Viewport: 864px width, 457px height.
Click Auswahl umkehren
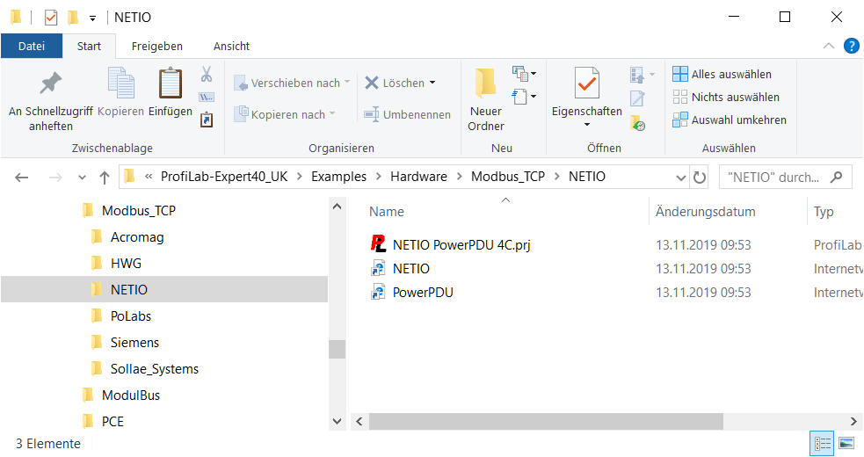point(730,120)
